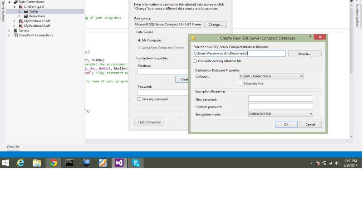Click the database filename input field
Screen dimensions: 363x204
click(x=239, y=54)
